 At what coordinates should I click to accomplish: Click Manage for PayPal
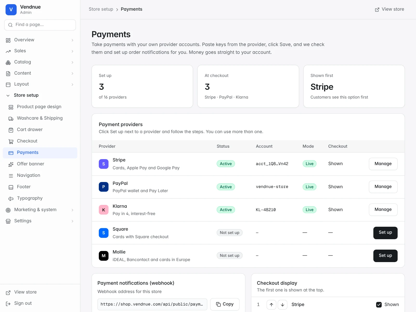(x=383, y=187)
